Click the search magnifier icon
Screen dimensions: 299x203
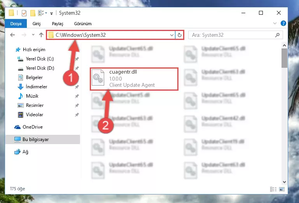pyautogui.click(x=278, y=35)
